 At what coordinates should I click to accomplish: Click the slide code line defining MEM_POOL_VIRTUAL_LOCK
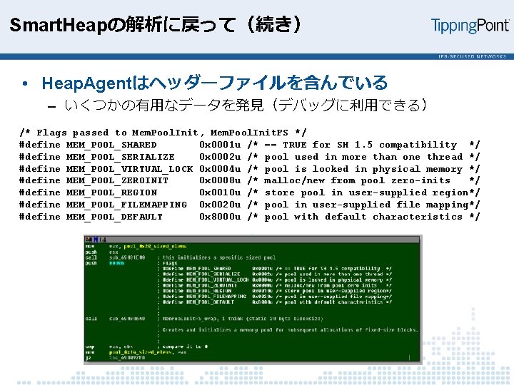click(249, 169)
